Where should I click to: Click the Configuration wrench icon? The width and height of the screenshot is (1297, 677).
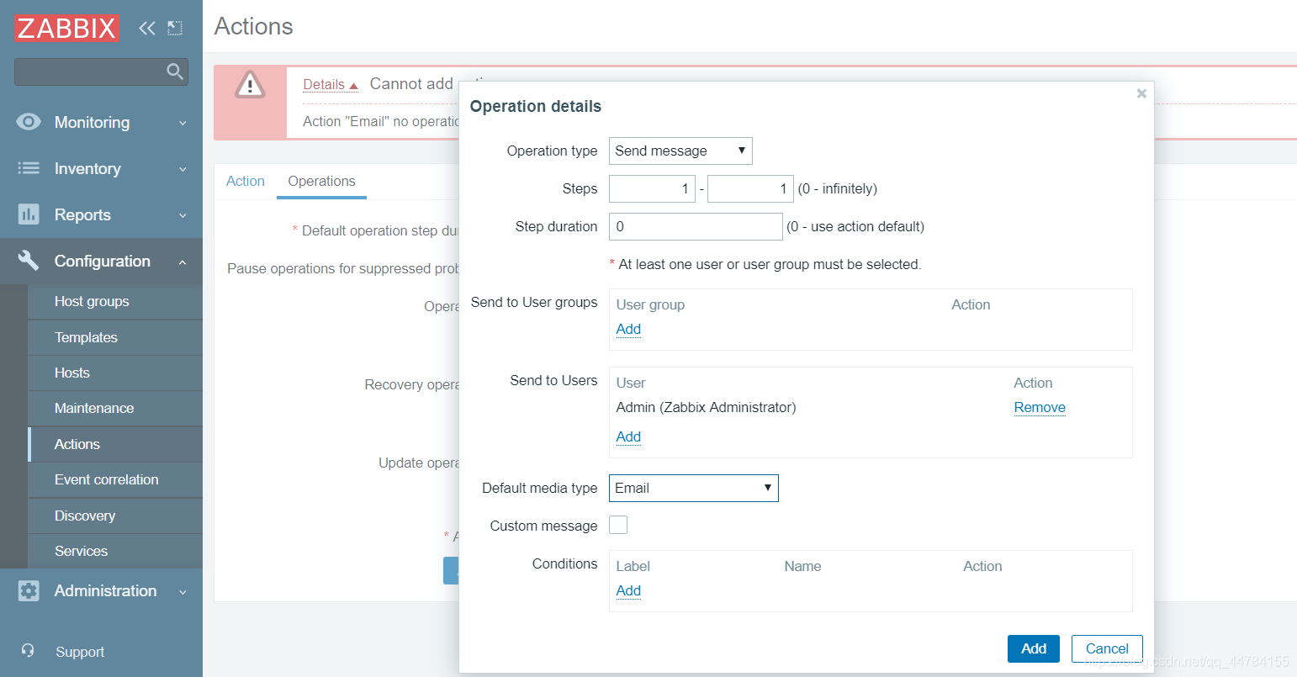point(29,261)
